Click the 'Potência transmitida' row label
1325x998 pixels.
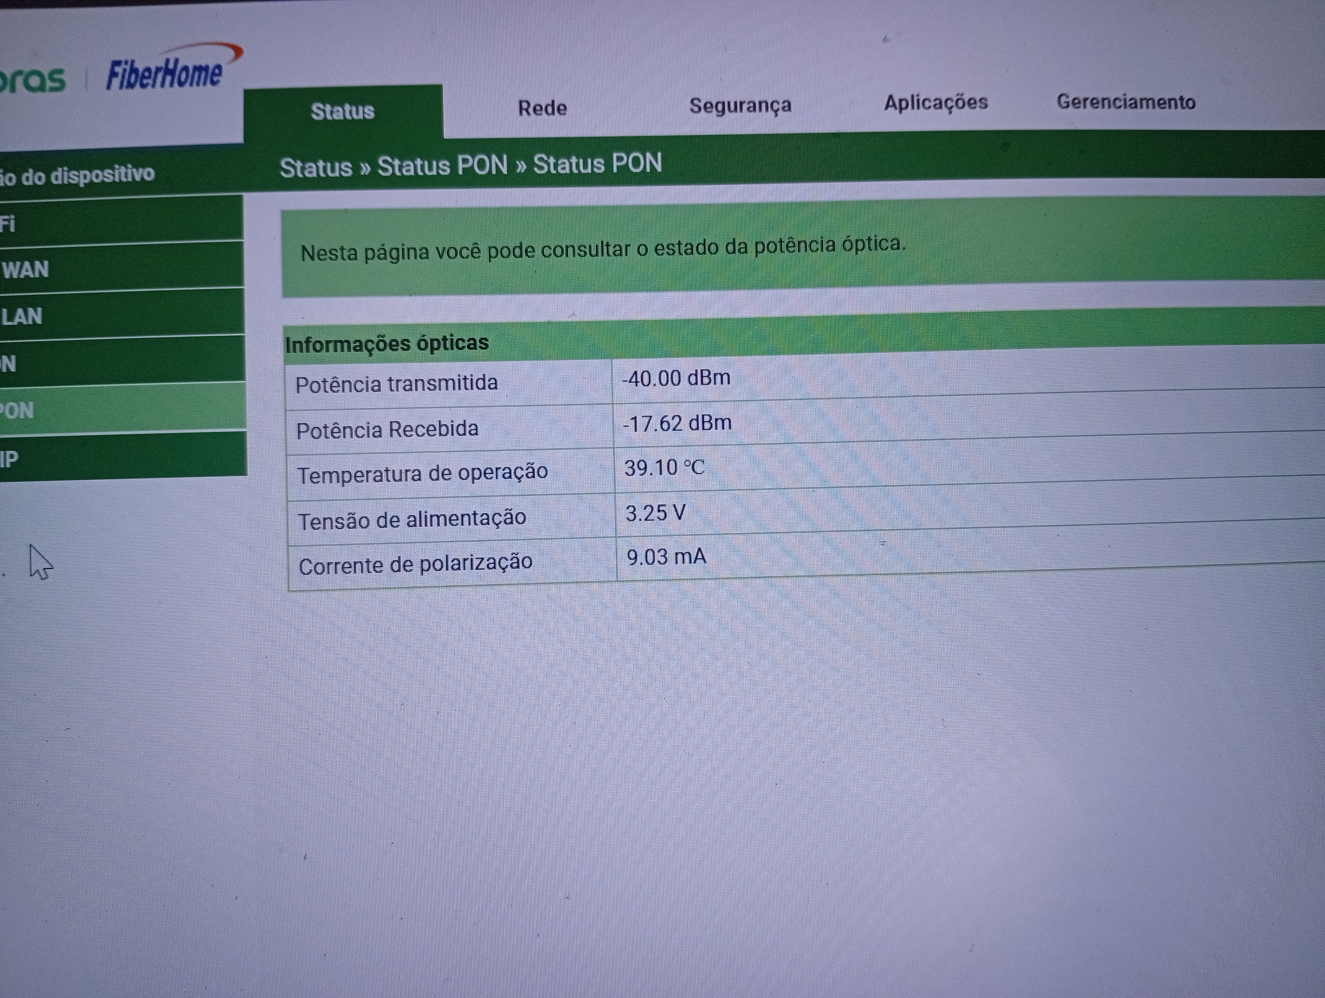pos(396,383)
